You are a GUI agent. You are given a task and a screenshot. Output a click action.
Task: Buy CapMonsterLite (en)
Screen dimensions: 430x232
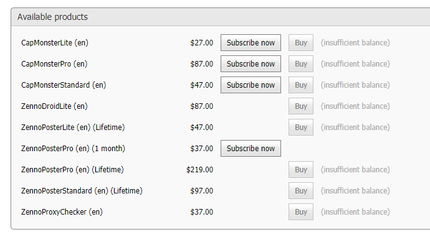click(301, 43)
